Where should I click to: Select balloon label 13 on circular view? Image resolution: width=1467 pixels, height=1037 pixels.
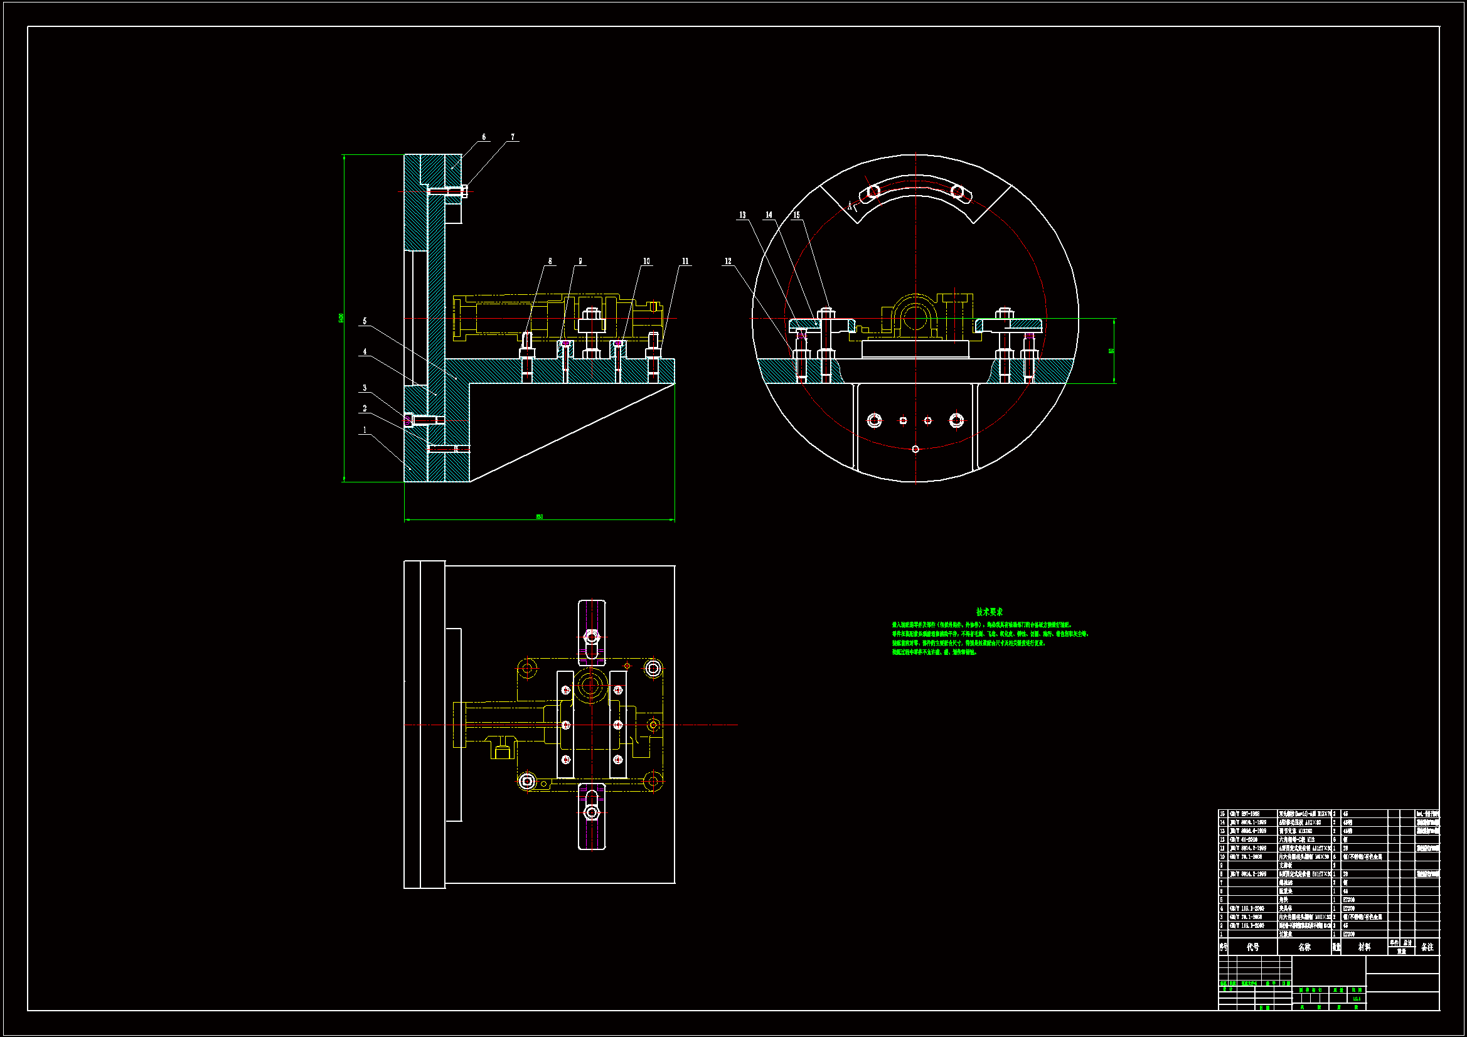(742, 215)
